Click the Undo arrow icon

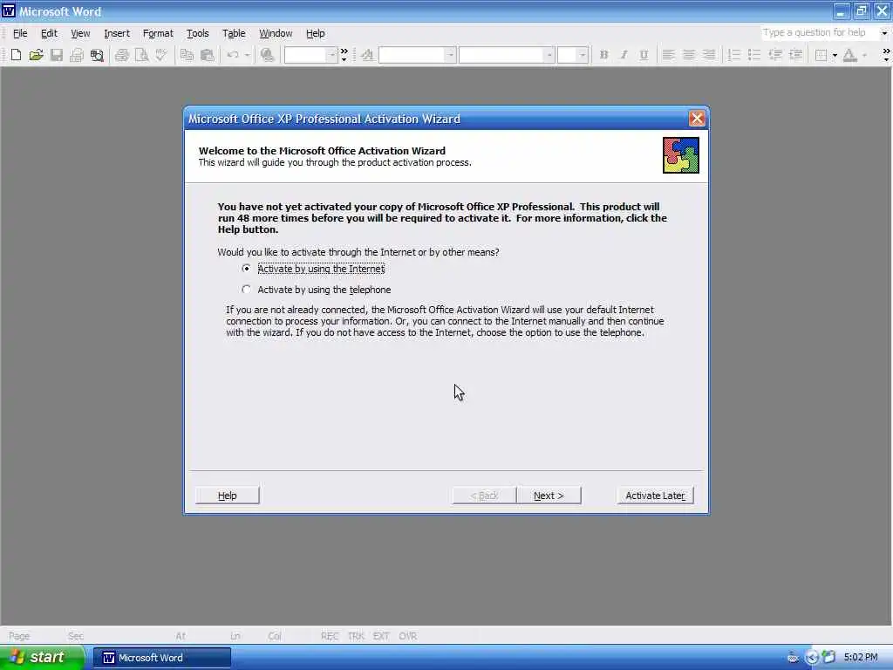click(232, 55)
